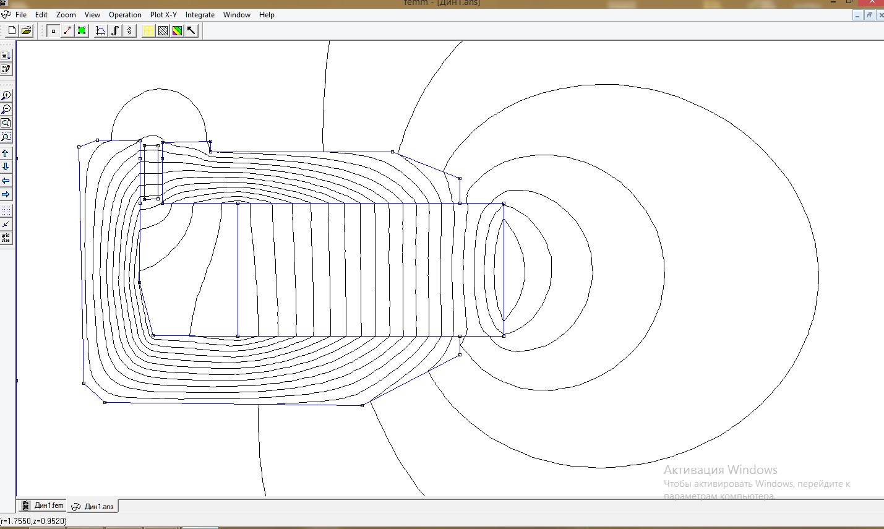Click the open file folder icon
The width and height of the screenshot is (884, 529).
(x=27, y=30)
